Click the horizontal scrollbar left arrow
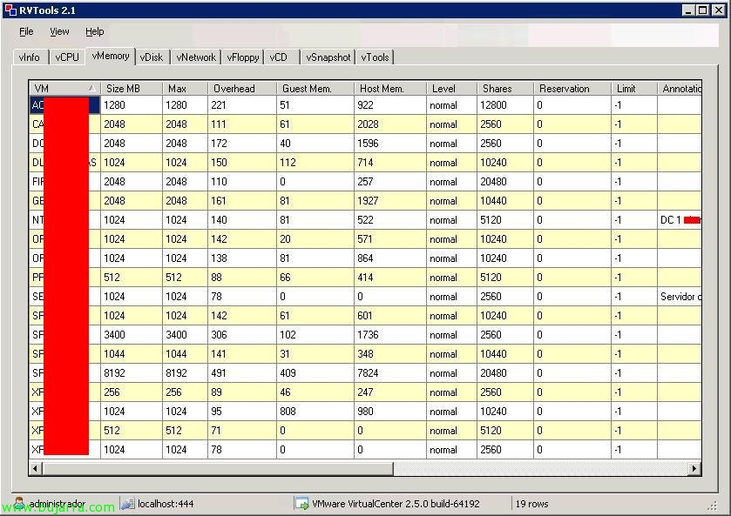Image resolution: width=731 pixels, height=516 pixels. (36, 468)
